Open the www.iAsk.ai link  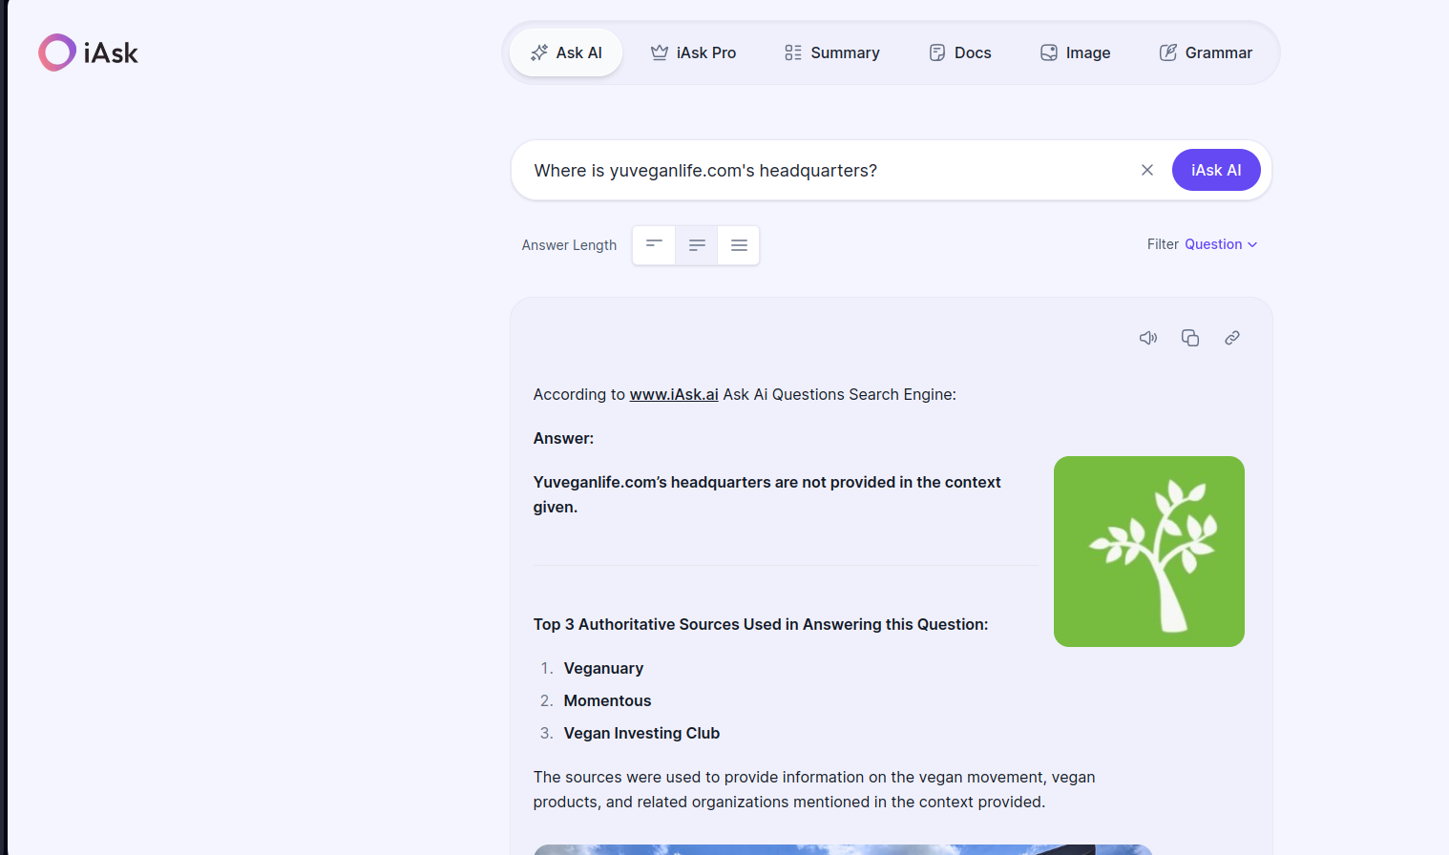(x=674, y=394)
